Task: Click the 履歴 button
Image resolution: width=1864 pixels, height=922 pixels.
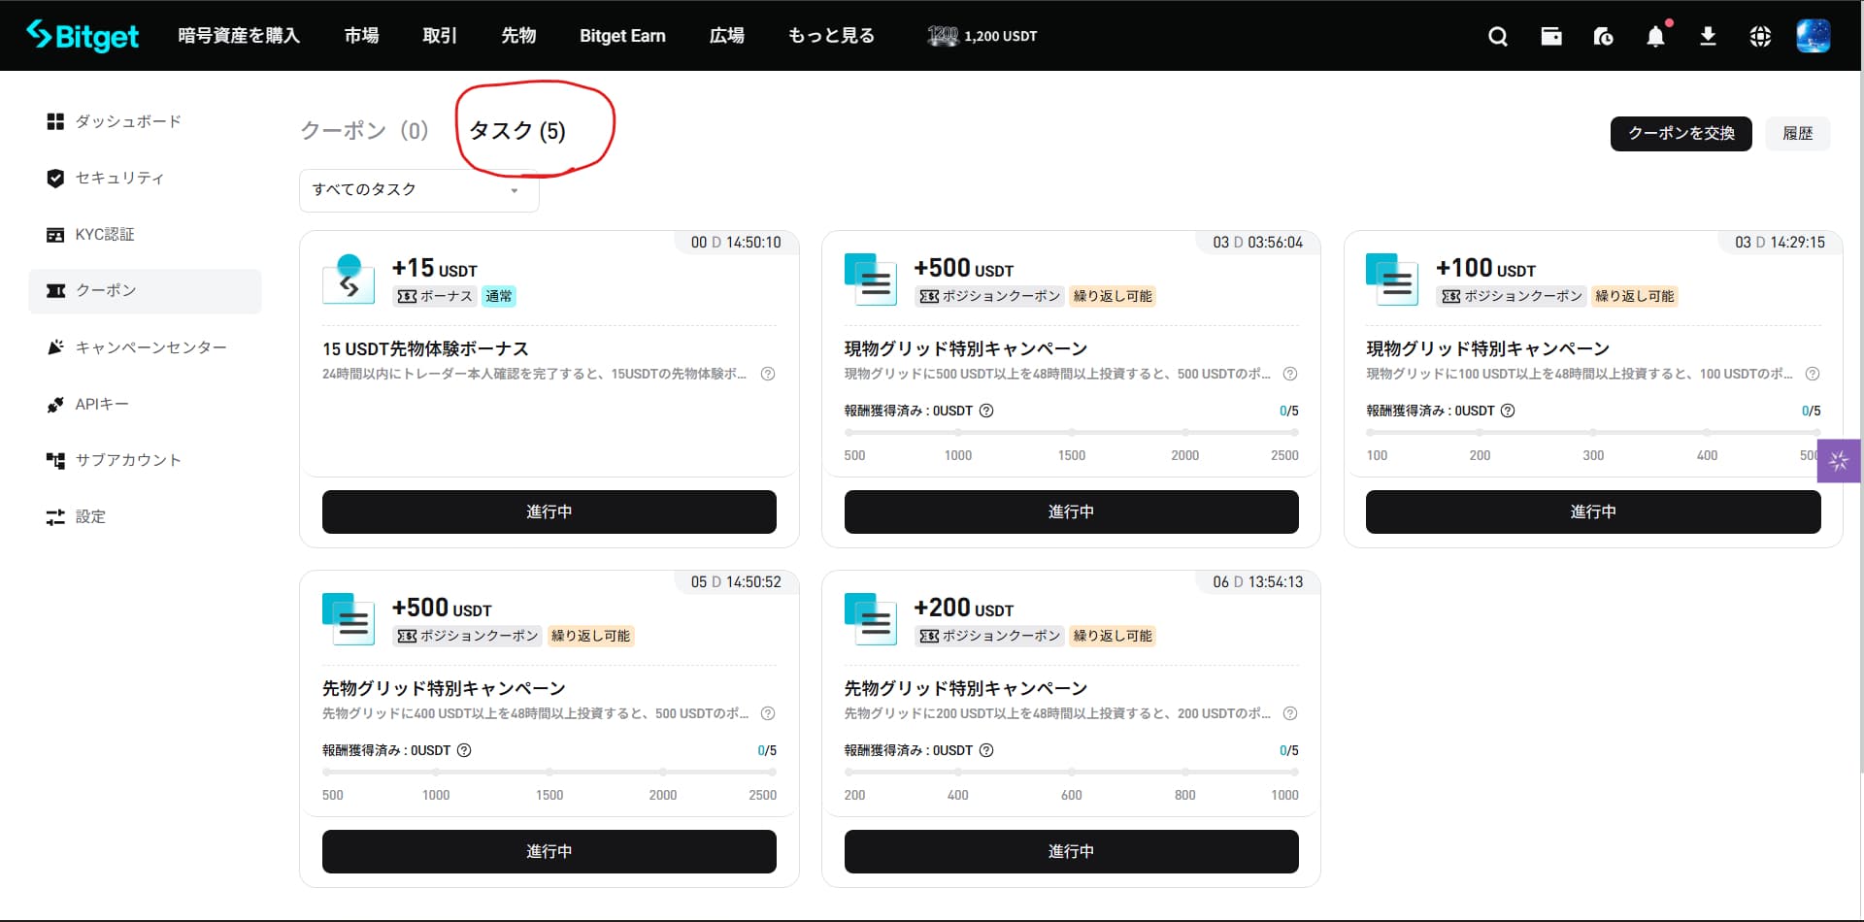Action: pos(1797,134)
